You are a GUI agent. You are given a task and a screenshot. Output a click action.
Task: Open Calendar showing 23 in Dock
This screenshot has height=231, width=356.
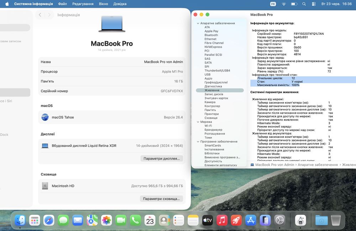click(x=150, y=220)
